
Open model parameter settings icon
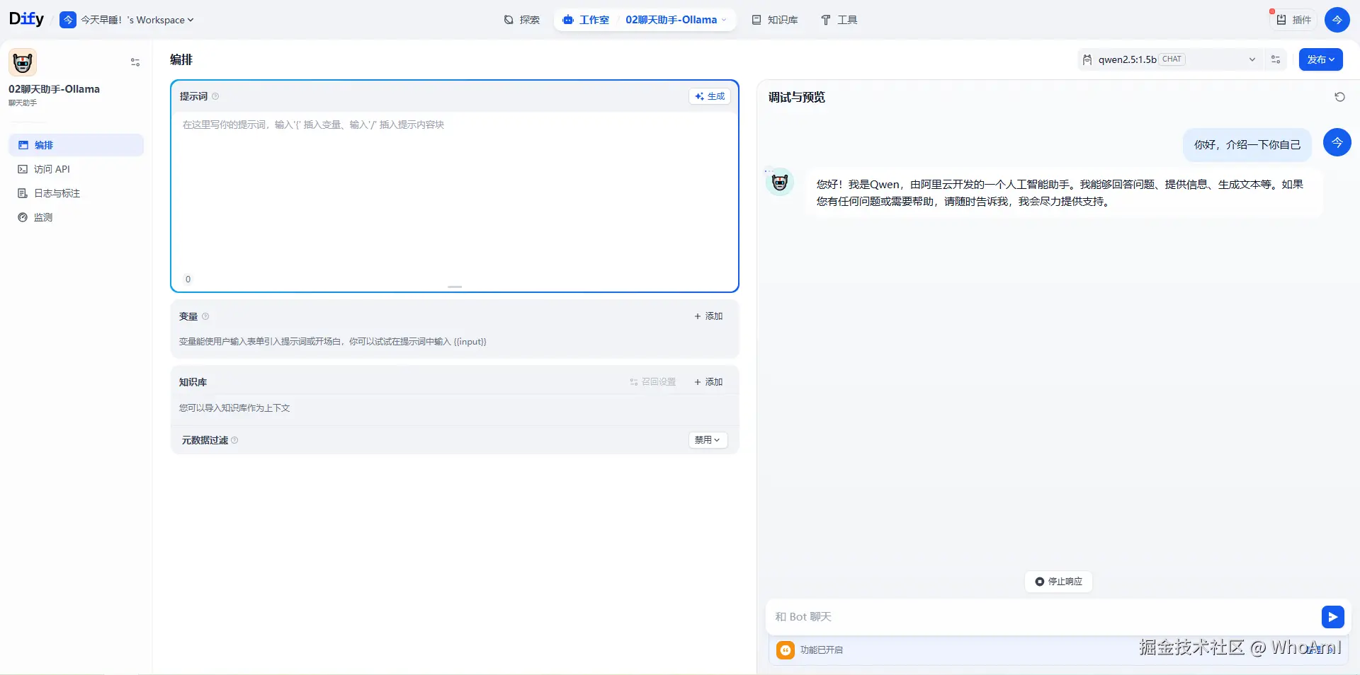coord(1276,59)
